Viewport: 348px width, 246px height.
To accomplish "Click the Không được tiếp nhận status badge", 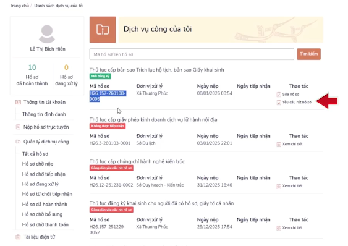I will (x=108, y=126).
